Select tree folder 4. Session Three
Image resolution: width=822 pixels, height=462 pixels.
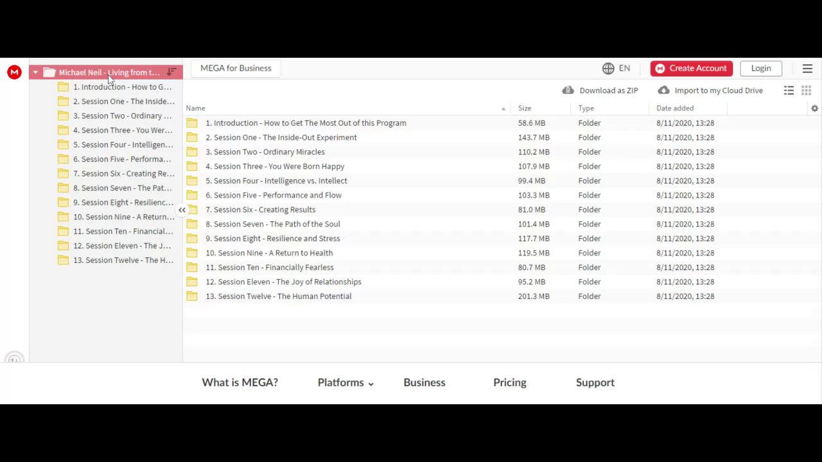click(115, 130)
